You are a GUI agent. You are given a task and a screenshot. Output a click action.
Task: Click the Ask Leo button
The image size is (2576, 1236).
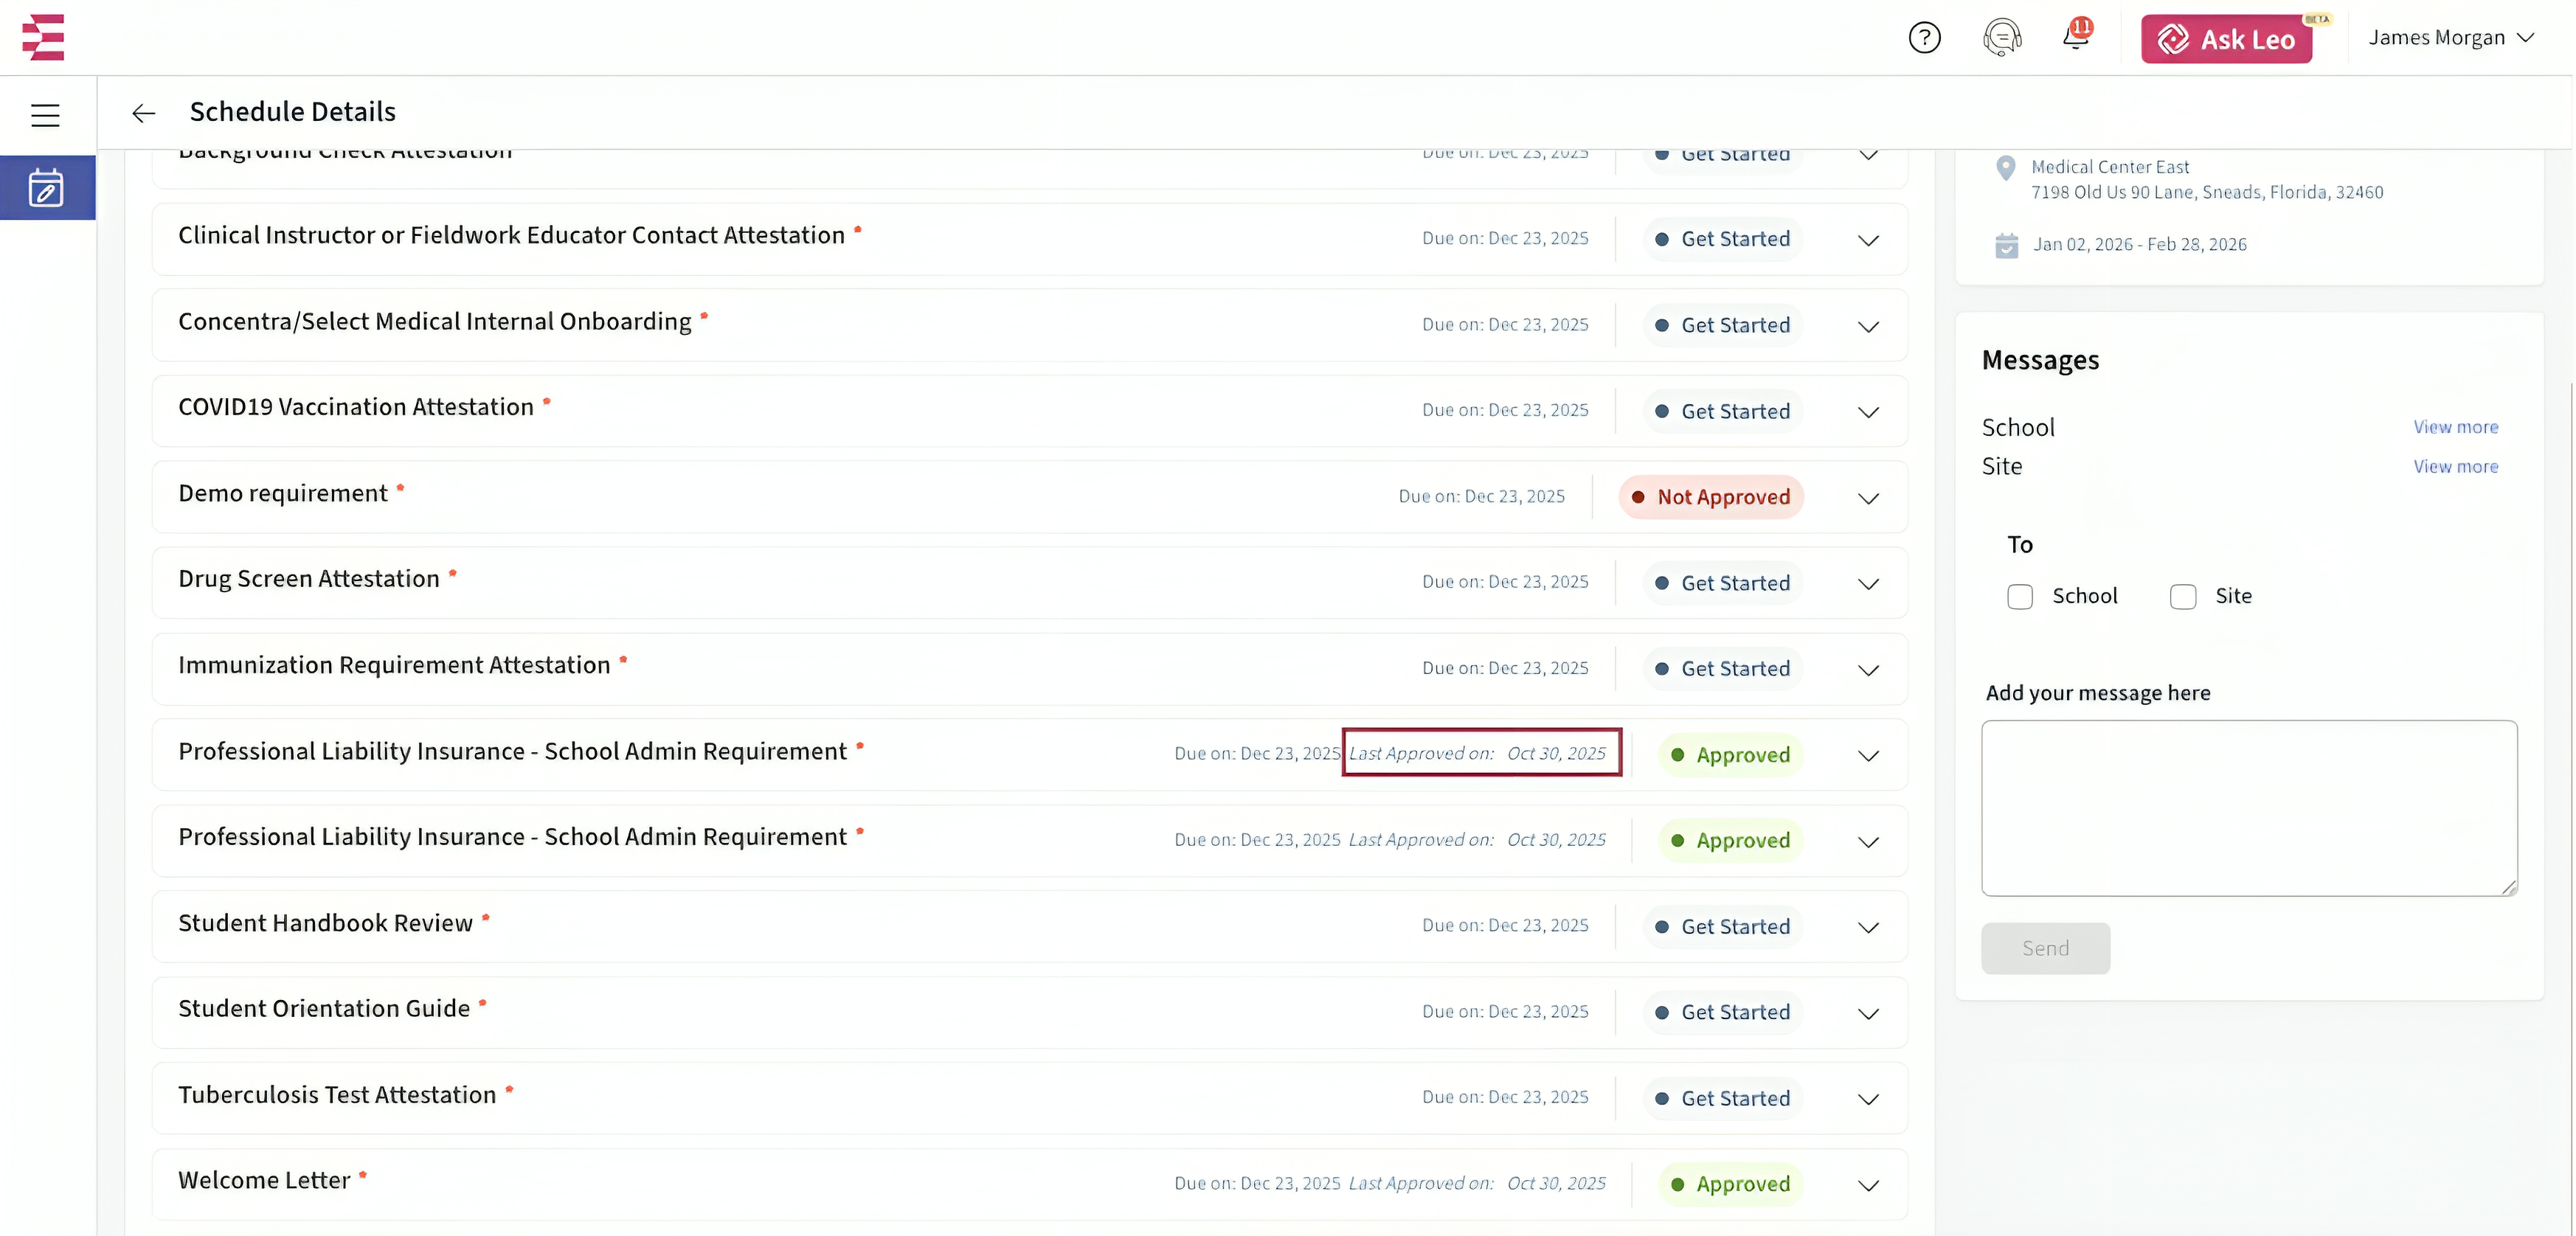pyautogui.click(x=2226, y=39)
